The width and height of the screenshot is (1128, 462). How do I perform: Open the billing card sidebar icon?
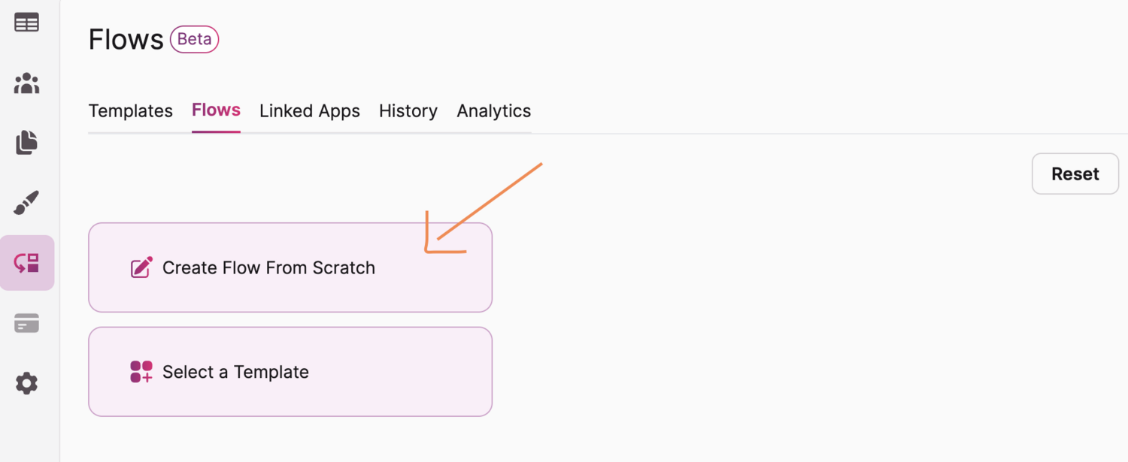pos(26,324)
